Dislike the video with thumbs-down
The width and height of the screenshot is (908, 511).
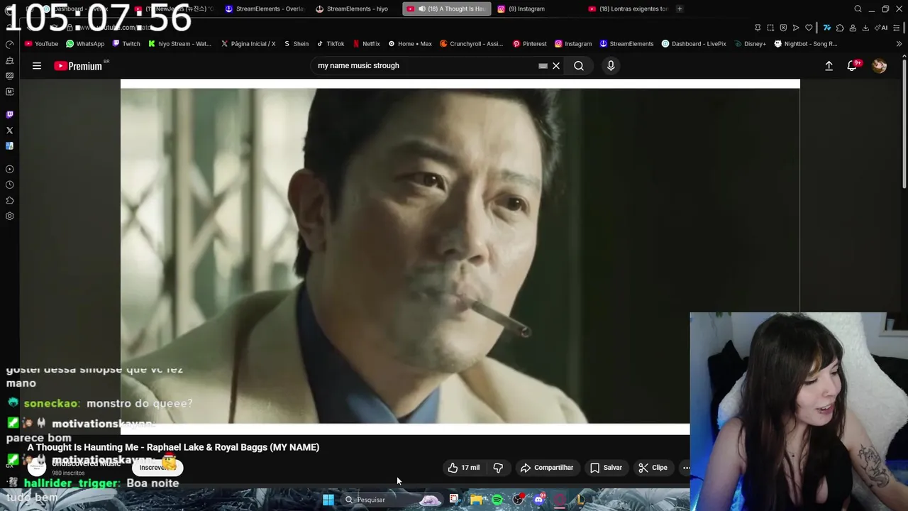498,468
